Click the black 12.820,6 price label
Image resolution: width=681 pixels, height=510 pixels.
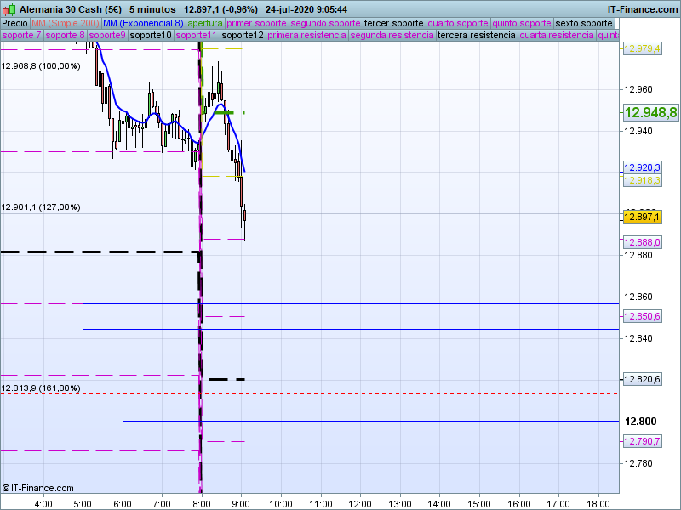click(x=642, y=379)
